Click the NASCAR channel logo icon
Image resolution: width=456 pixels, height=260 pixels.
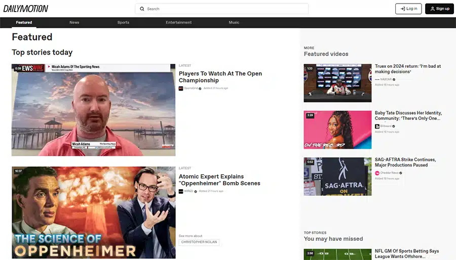[x=377, y=79]
